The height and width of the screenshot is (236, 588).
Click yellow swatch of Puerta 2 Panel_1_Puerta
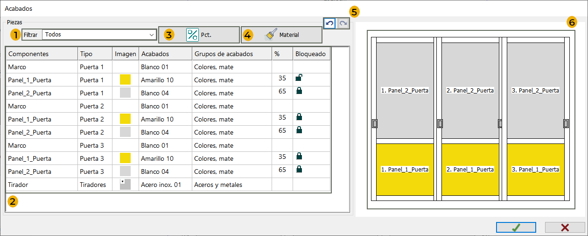125,119
